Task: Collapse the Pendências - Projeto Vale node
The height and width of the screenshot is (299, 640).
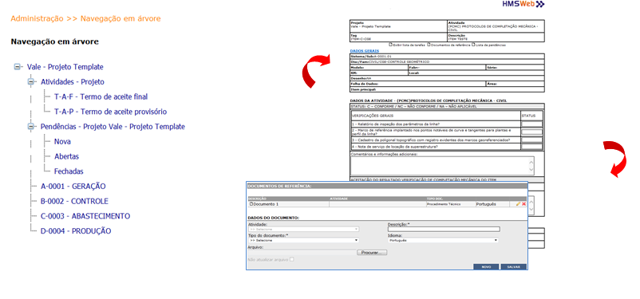Action: pos(30,127)
